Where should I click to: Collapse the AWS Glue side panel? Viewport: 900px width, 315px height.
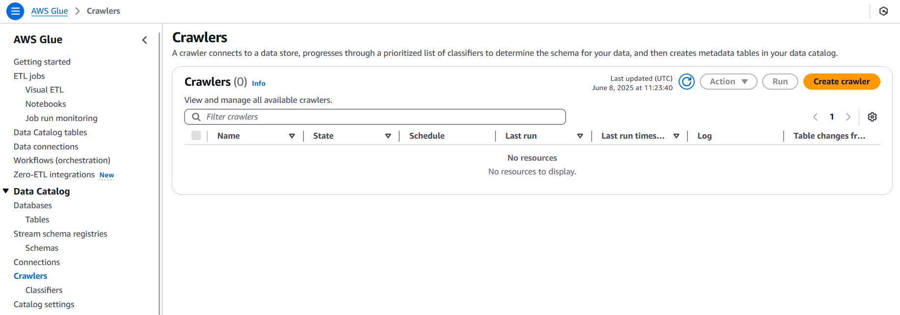pyautogui.click(x=144, y=40)
